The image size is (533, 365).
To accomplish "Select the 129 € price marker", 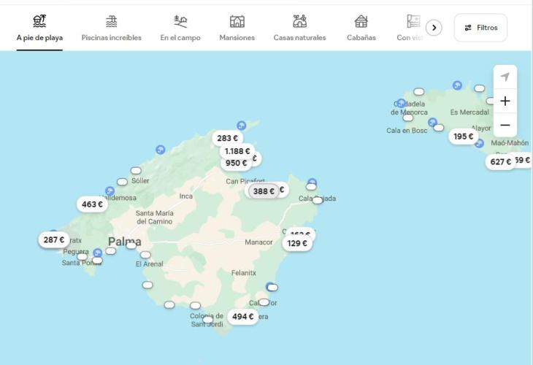I will pos(297,243).
